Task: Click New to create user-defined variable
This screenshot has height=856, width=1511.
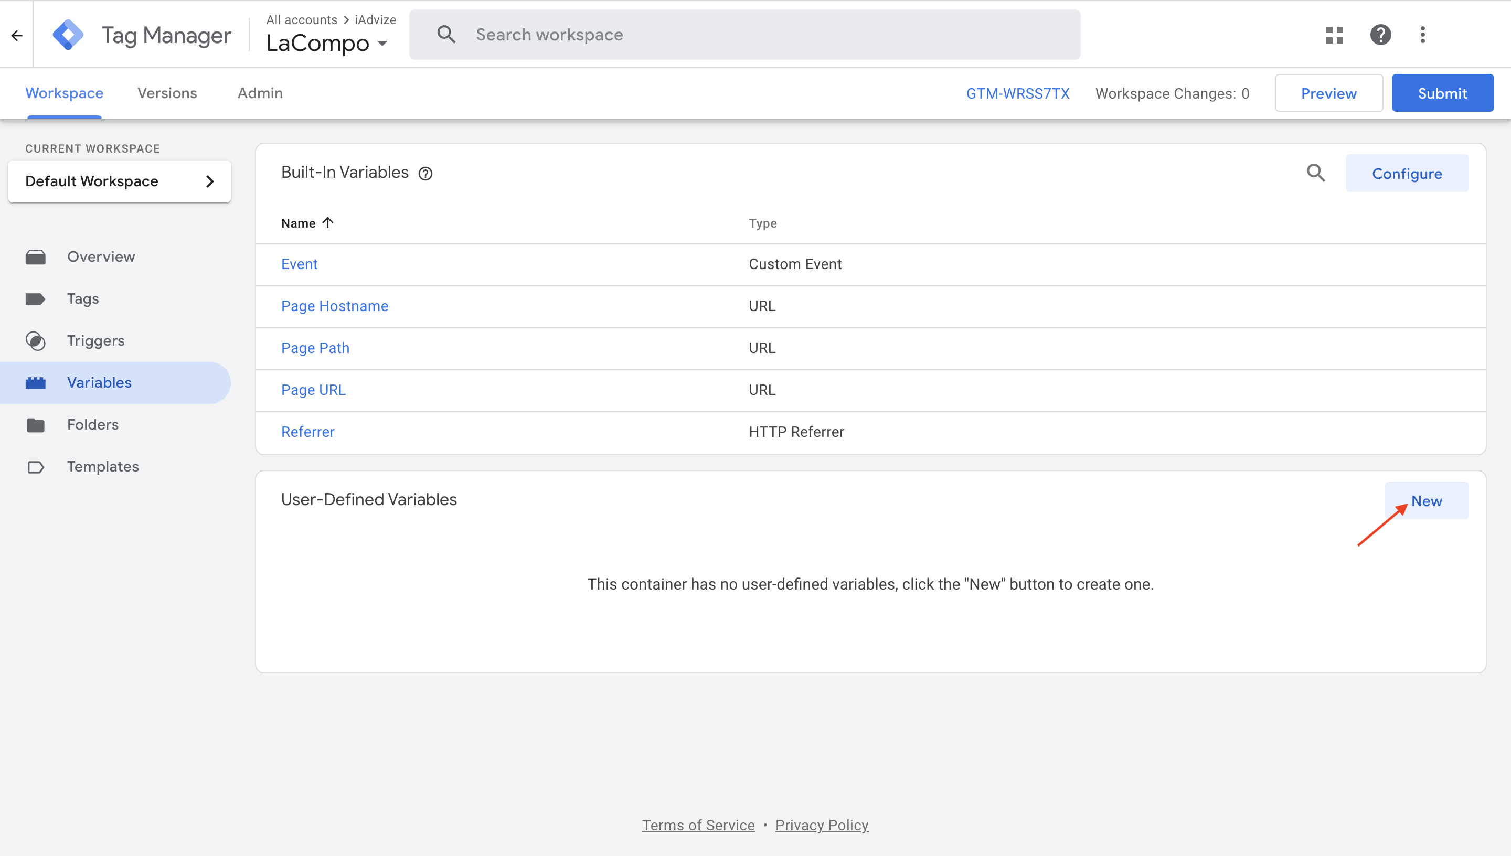Action: coord(1427,501)
